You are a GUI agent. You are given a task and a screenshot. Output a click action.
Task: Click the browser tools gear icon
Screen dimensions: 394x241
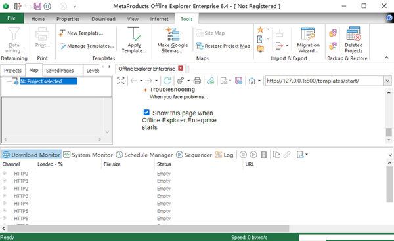180,81
